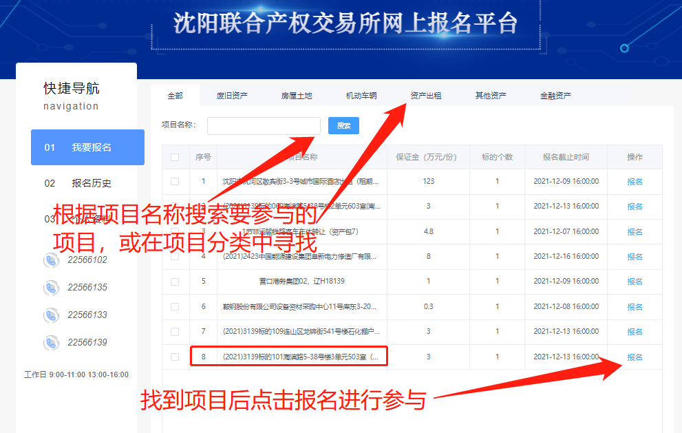Open the 其他资产 tab

(491, 96)
